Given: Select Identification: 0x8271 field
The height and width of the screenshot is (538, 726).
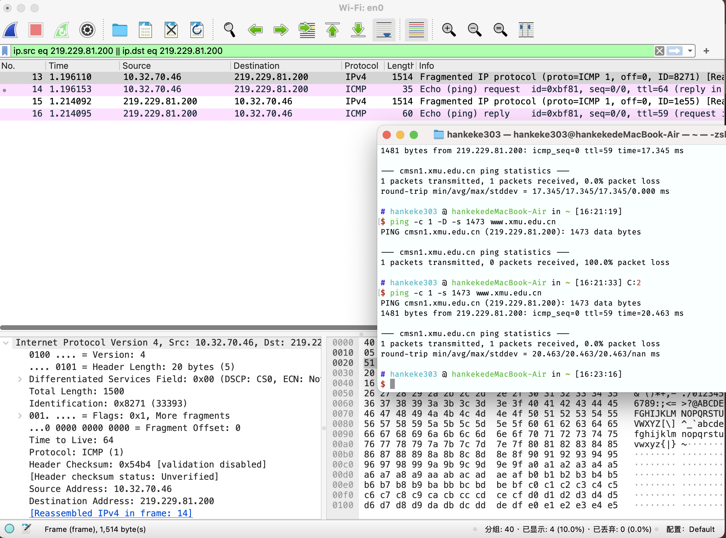Looking at the screenshot, I should [x=108, y=404].
